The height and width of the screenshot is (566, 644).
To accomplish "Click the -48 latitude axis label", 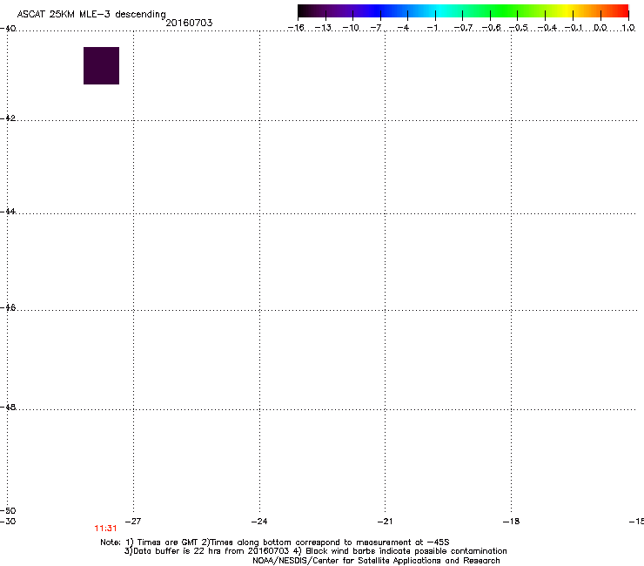I will (x=8, y=407).
